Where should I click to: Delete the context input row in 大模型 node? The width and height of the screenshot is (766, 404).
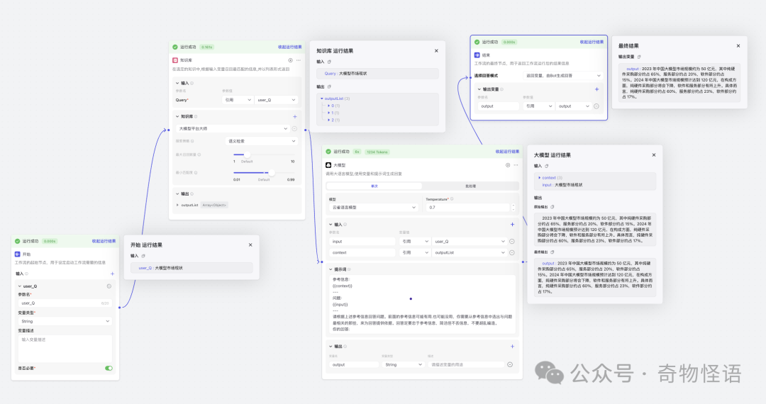(x=511, y=252)
